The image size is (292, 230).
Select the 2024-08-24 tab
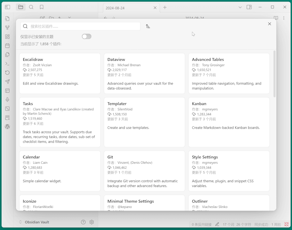pyautogui.click(x=131, y=8)
